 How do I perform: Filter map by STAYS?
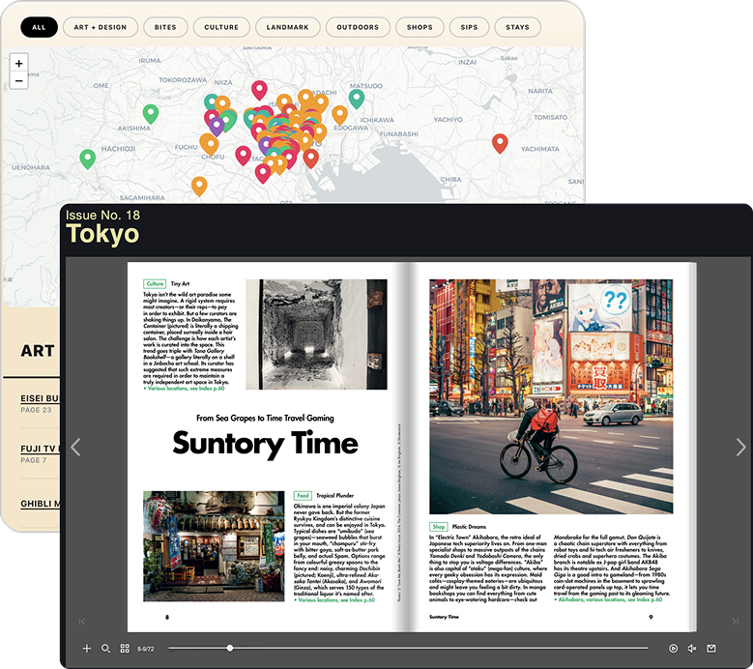tap(517, 27)
